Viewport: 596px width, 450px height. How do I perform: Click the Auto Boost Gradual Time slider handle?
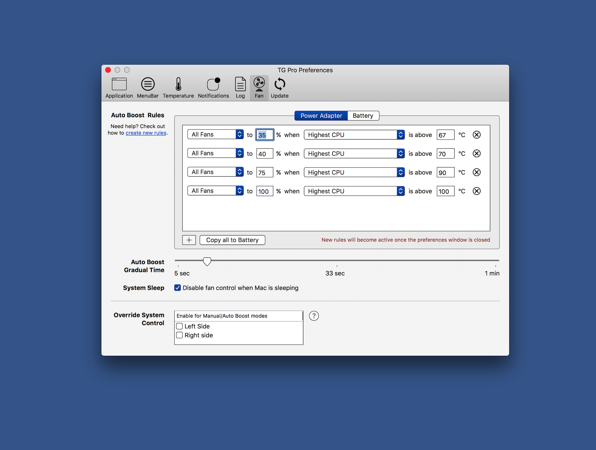point(207,261)
